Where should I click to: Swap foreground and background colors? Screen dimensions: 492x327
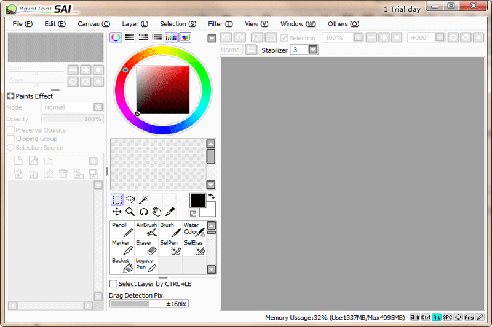[x=212, y=196]
